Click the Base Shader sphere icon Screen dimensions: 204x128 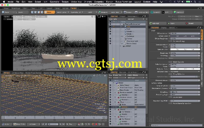click(x=118, y=90)
